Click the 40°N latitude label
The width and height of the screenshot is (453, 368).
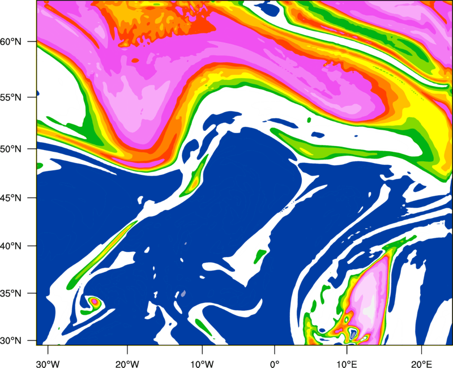(x=11, y=246)
